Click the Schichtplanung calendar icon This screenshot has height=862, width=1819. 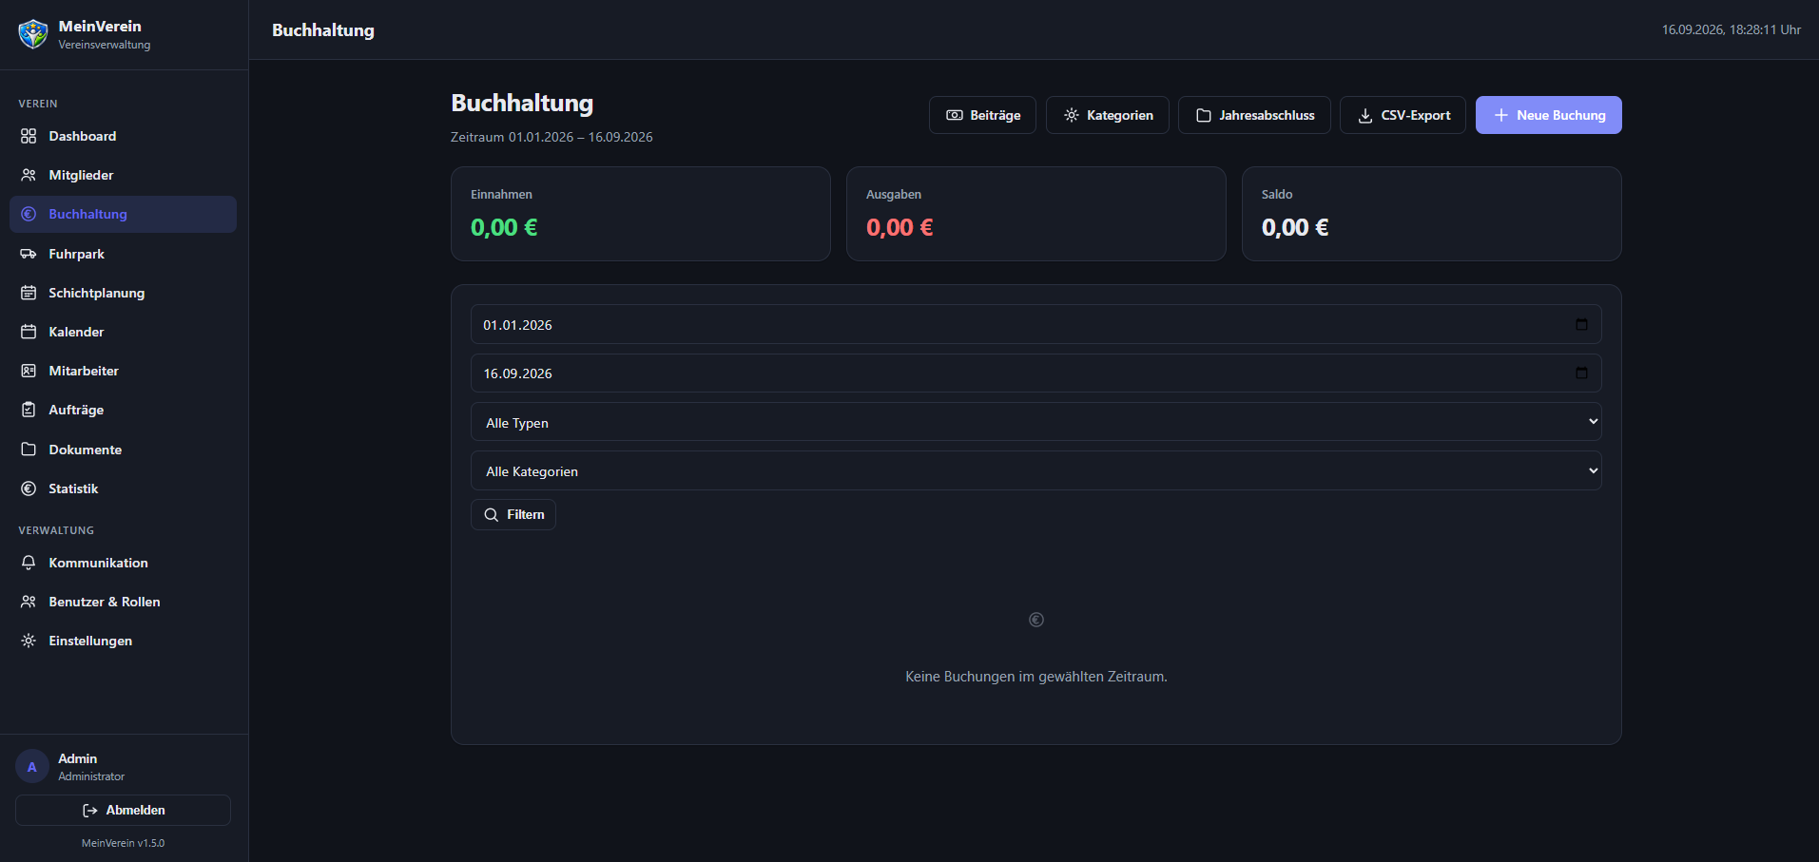click(x=29, y=293)
